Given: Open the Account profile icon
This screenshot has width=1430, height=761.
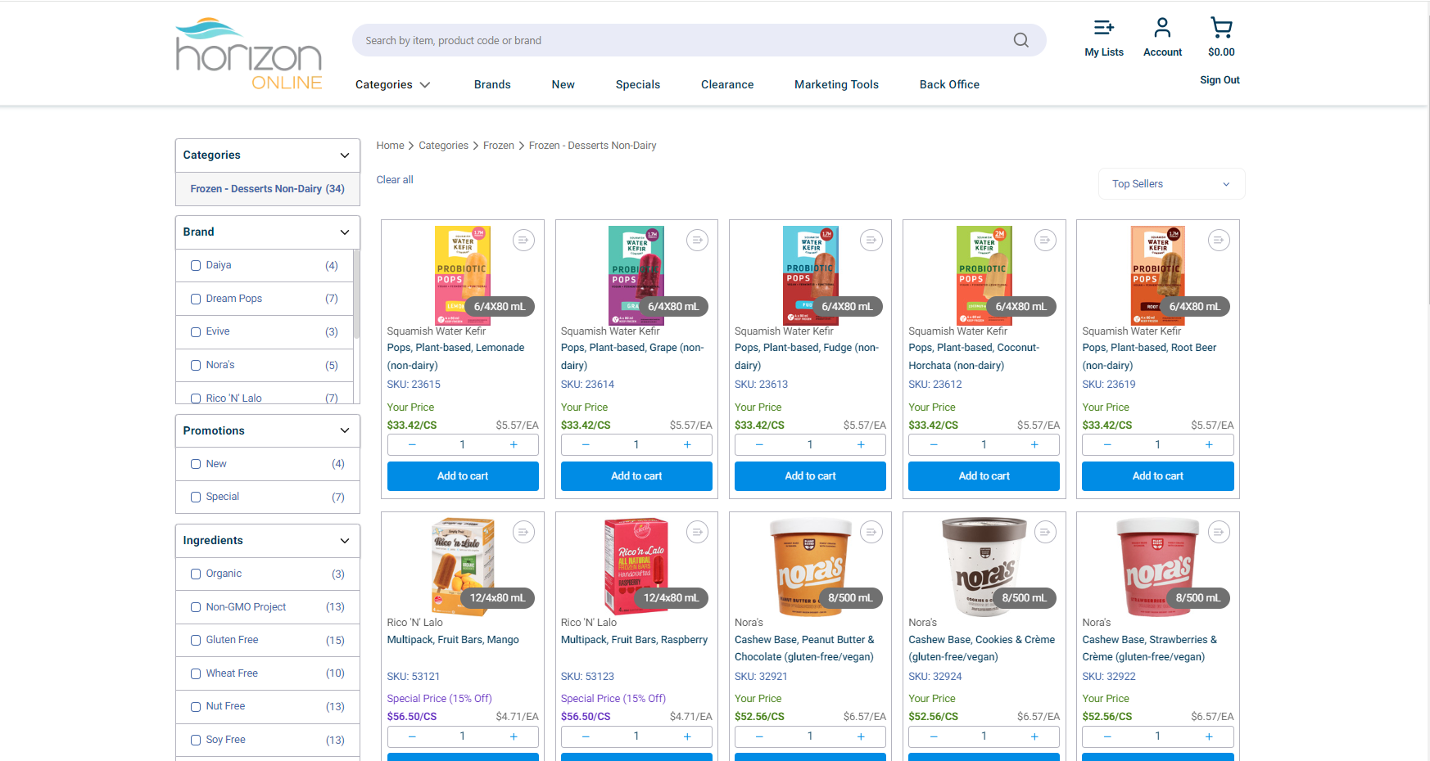Looking at the screenshot, I should tap(1162, 28).
